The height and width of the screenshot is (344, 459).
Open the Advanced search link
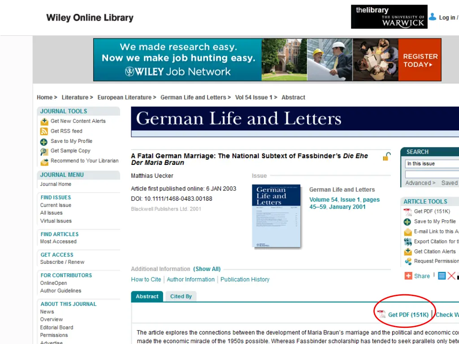click(420, 183)
